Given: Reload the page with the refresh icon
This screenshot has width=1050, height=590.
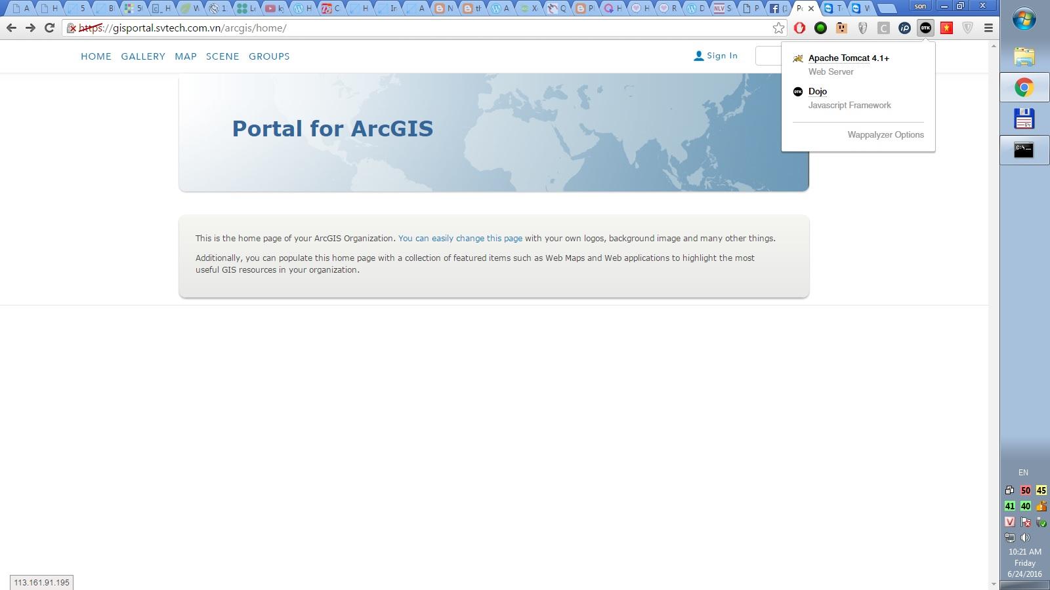Looking at the screenshot, I should [x=49, y=28].
